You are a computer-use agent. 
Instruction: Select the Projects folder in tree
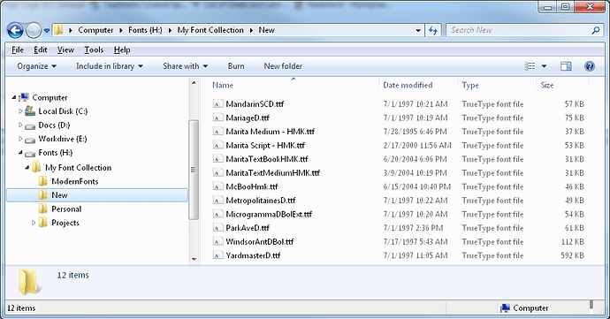click(65, 223)
